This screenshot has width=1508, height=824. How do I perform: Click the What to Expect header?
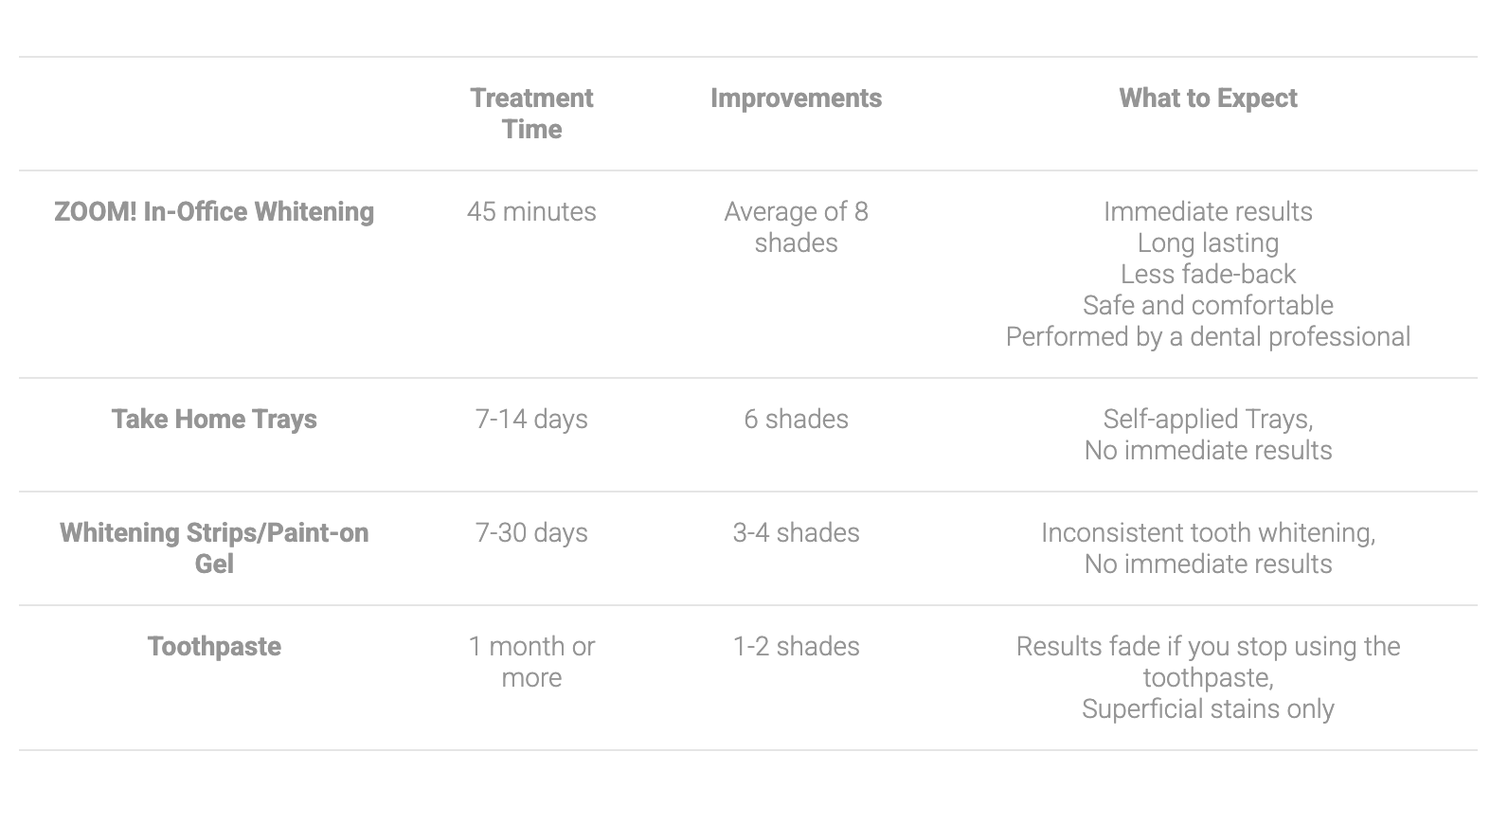(1208, 99)
